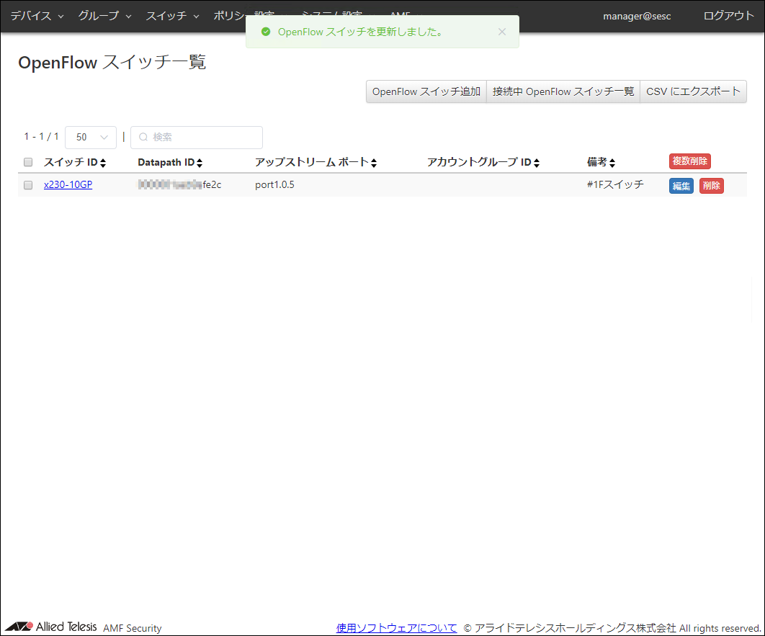Click port1.0.5 cell
The image size is (765, 636).
(274, 185)
